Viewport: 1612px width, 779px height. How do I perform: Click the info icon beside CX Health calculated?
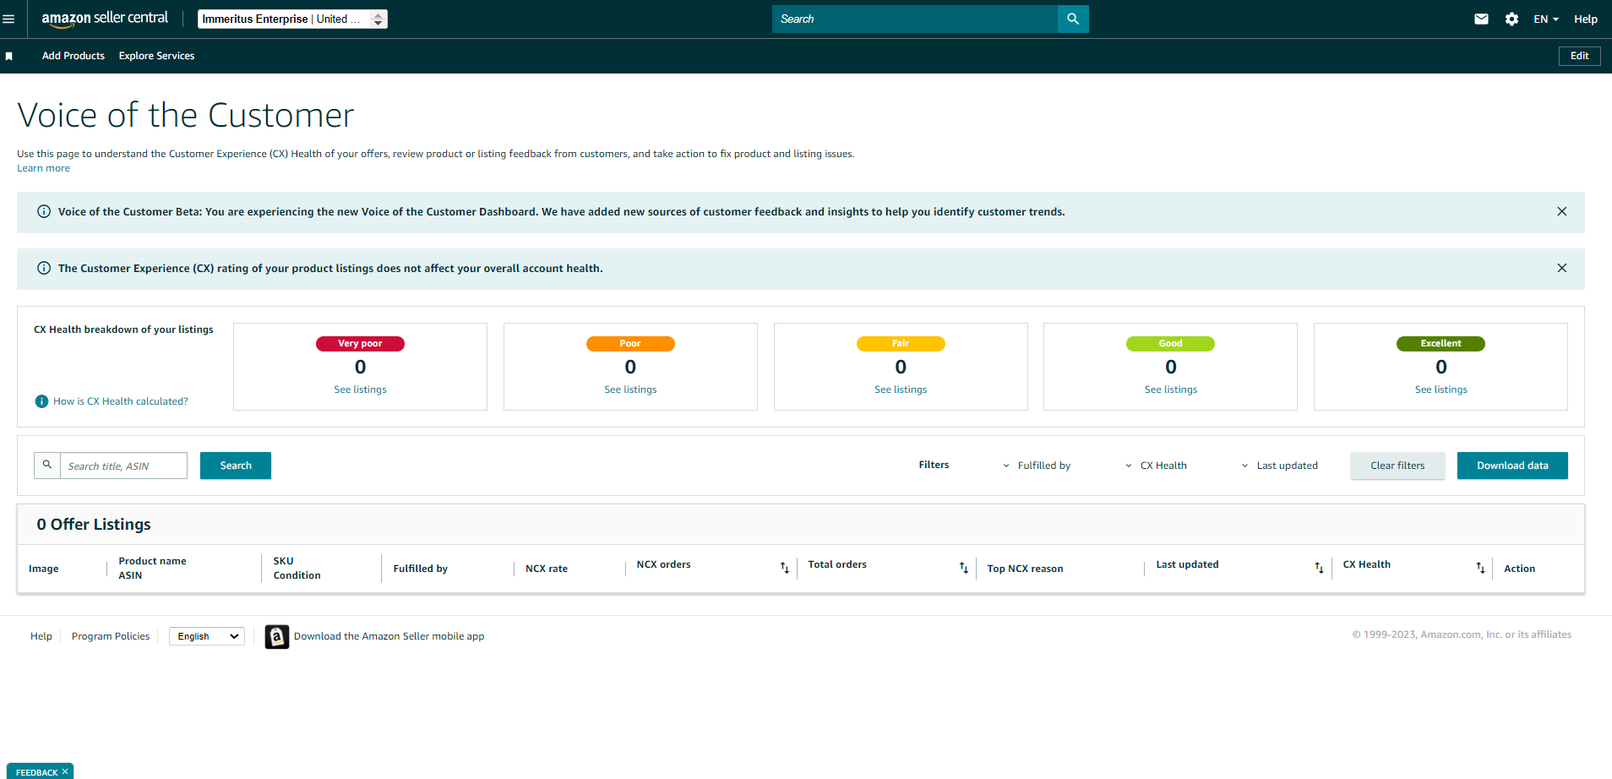[41, 401]
